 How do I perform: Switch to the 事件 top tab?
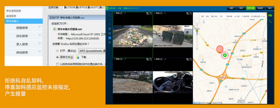click(270, 8)
